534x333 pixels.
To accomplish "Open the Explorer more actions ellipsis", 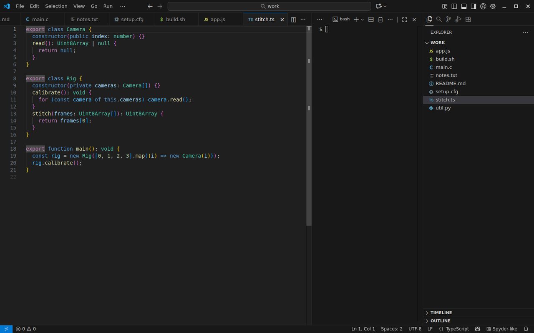I will (525, 32).
